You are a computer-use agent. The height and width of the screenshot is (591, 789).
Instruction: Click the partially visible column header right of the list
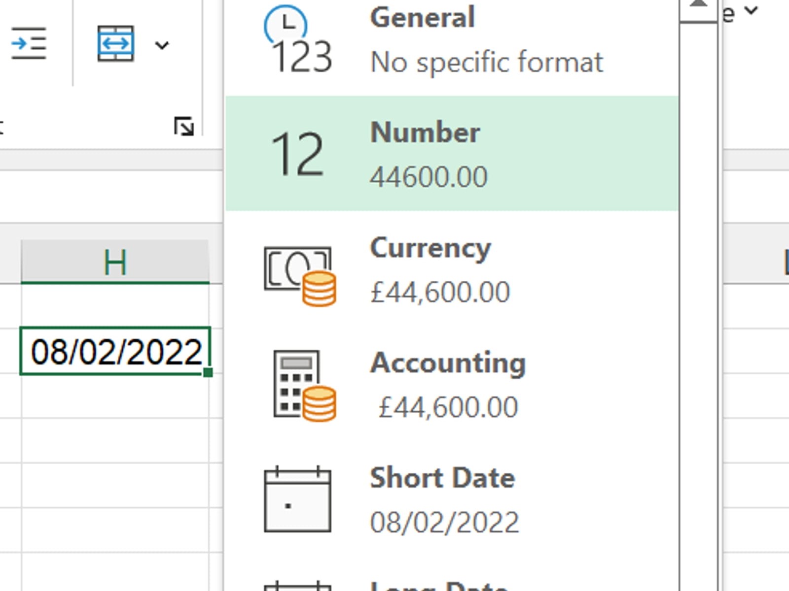pos(784,262)
